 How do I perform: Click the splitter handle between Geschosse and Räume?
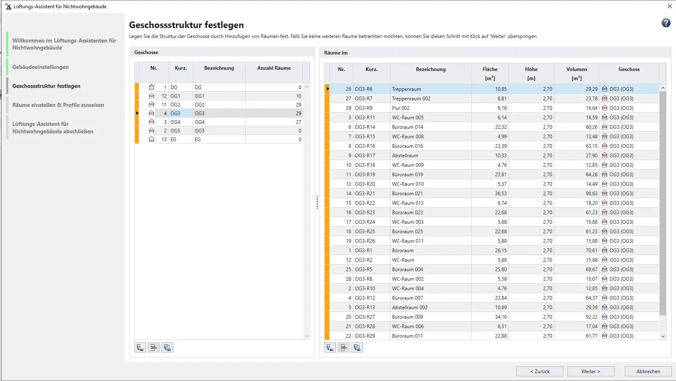(317, 202)
